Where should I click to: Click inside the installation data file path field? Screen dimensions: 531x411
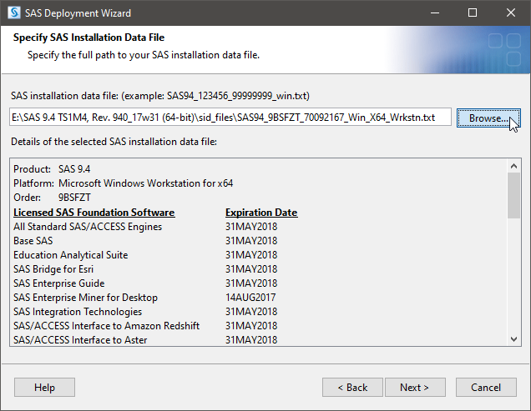click(230, 117)
